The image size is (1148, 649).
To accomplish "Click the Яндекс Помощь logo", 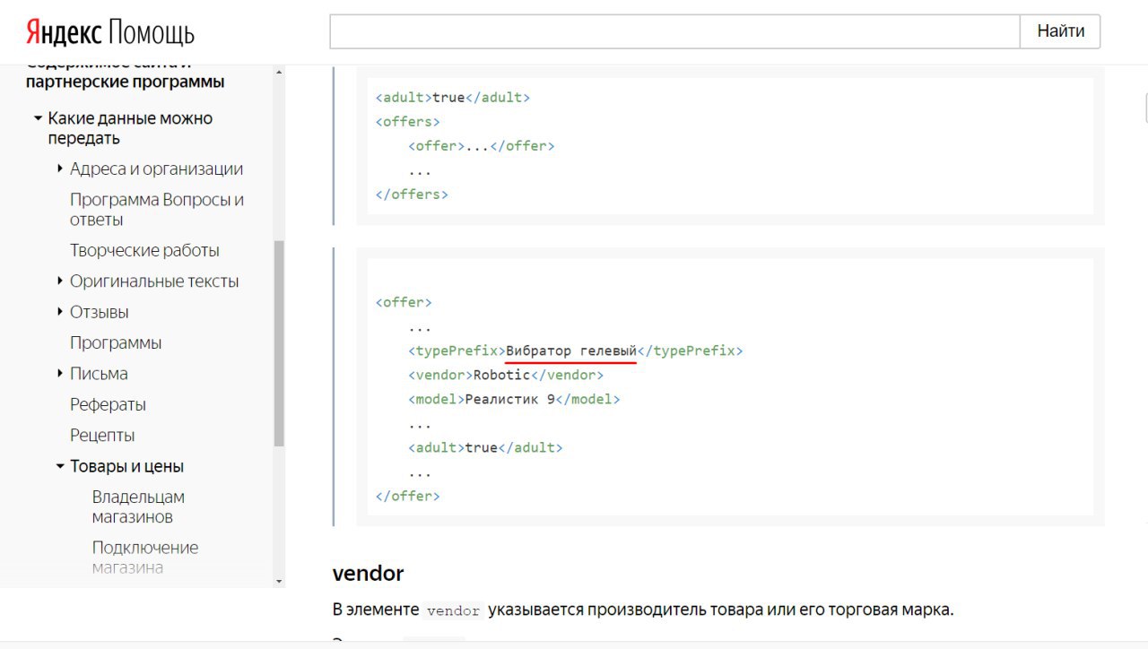I will tap(109, 33).
